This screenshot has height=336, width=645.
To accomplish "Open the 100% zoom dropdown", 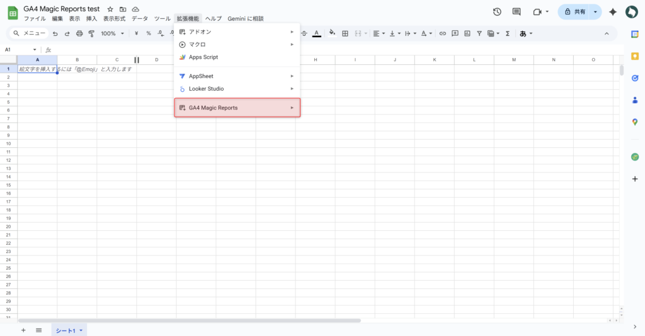I will tap(113, 34).
